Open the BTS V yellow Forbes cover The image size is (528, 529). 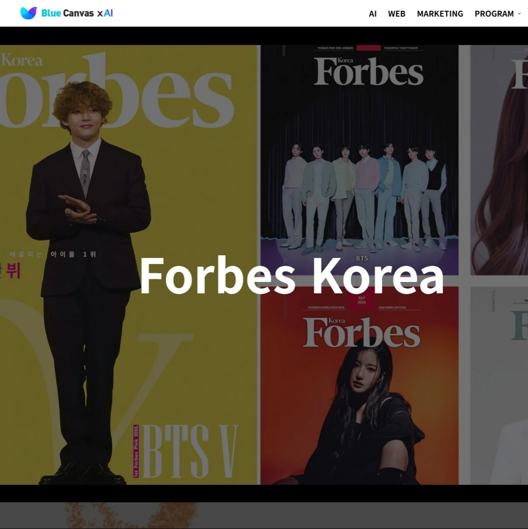tap(129, 264)
